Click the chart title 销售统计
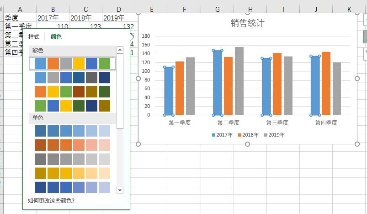 tap(247, 23)
